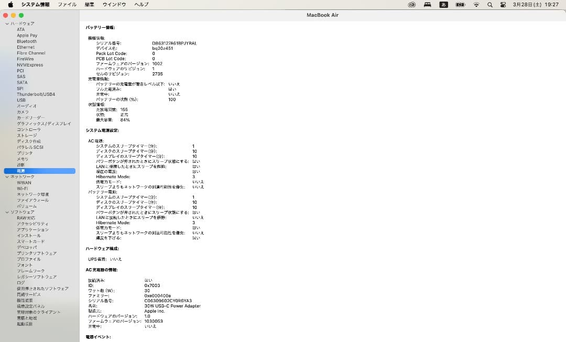Open the Wi-Fi status menu
566x342 pixels.
[x=476, y=5]
